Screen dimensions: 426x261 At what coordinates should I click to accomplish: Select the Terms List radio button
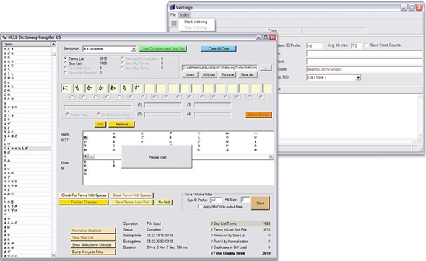coord(65,58)
